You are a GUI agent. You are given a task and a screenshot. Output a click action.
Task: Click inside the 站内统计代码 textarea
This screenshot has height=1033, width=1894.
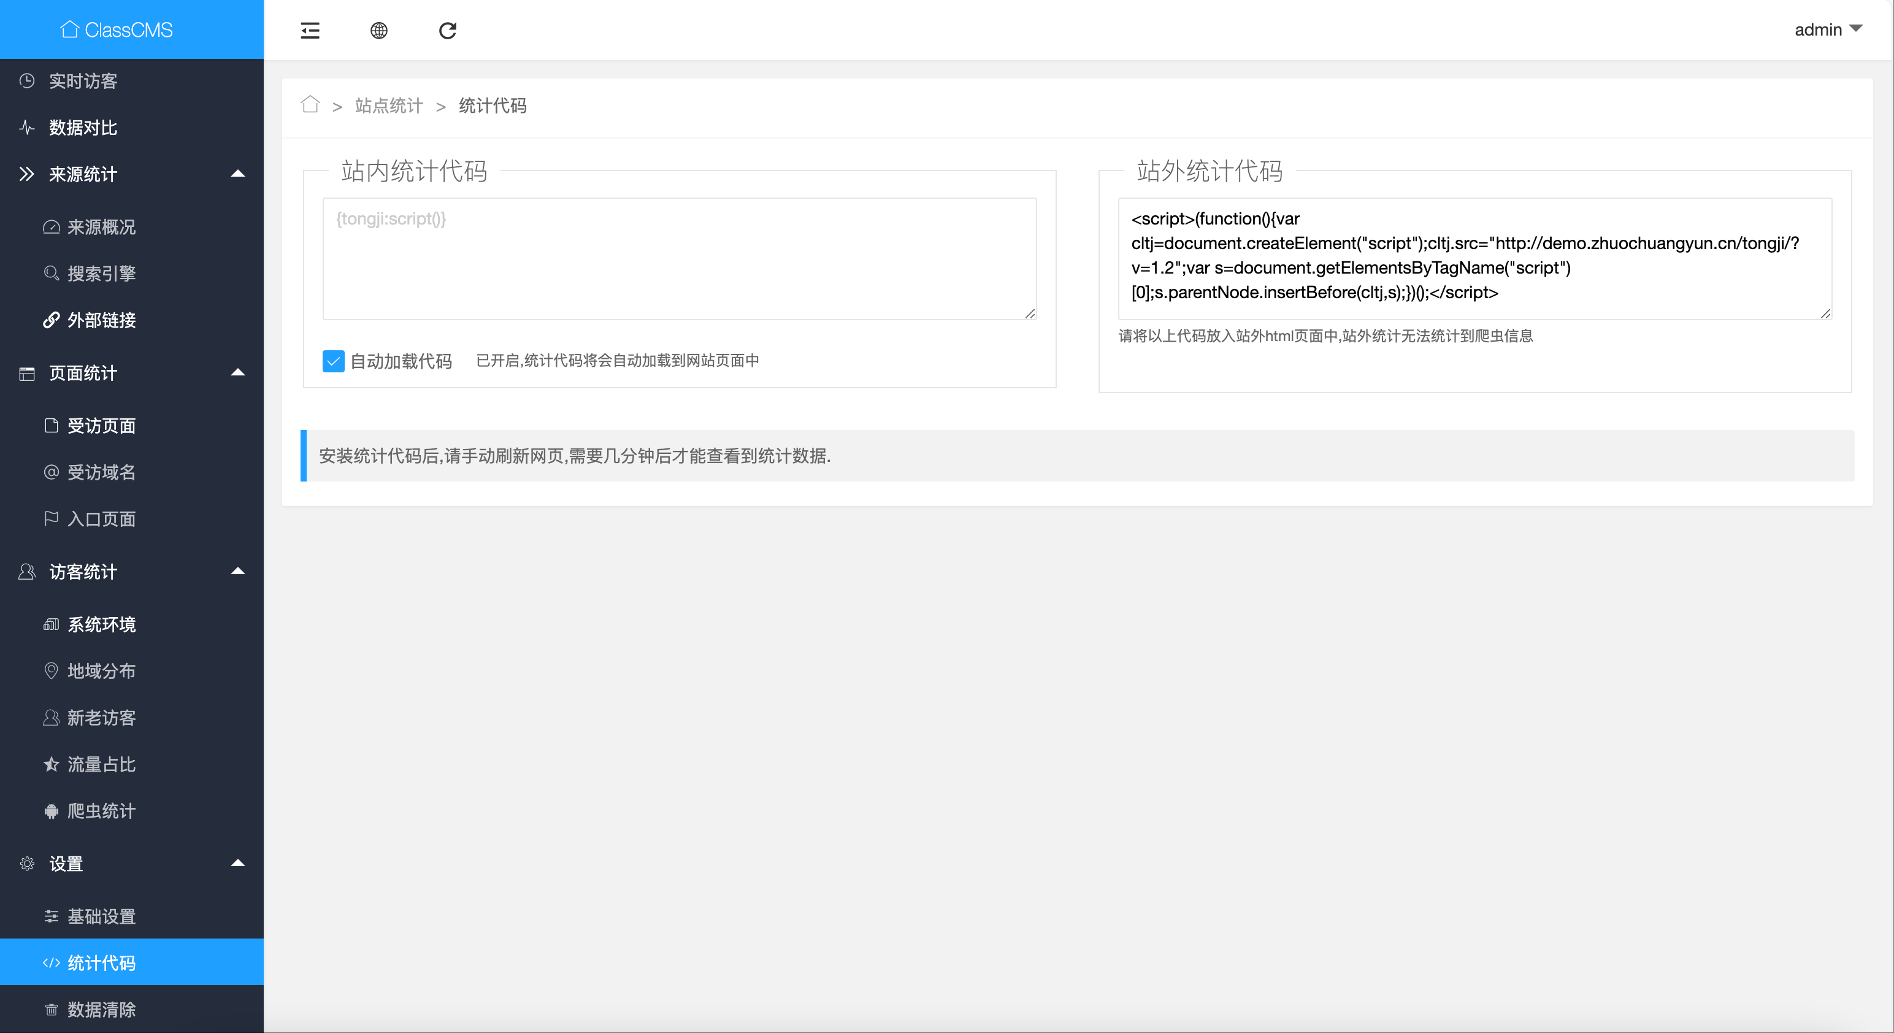pyautogui.click(x=680, y=258)
